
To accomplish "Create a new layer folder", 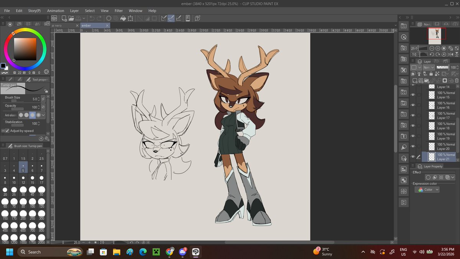I will [x=427, y=81].
